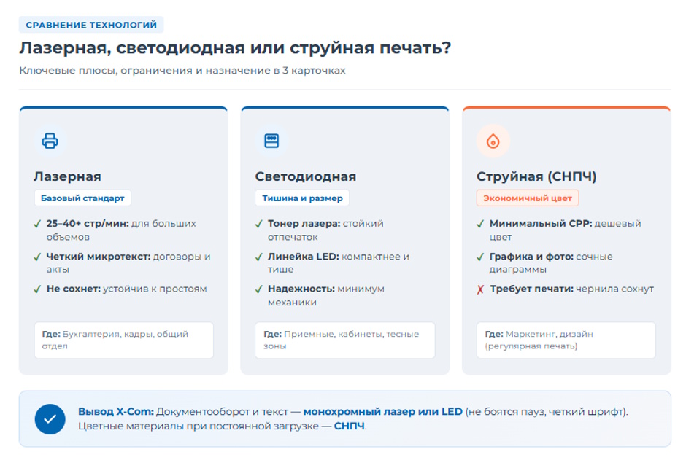686x460 pixels.
Task: Click the Где: Приемные, кабинеты, тесные зоны box
Action: [x=345, y=340]
